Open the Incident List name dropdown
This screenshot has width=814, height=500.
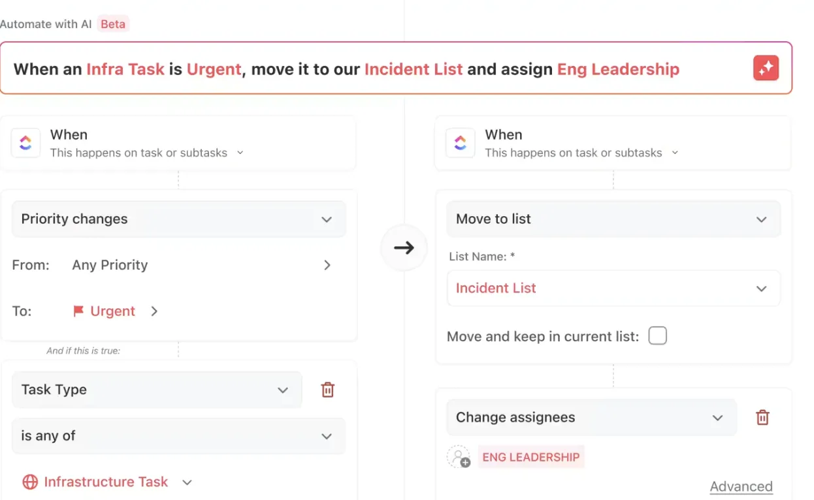click(613, 288)
